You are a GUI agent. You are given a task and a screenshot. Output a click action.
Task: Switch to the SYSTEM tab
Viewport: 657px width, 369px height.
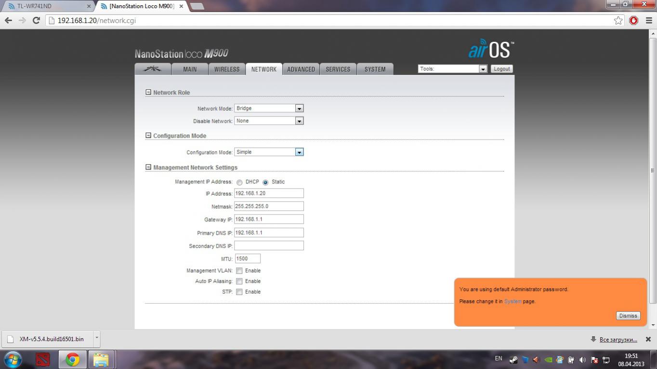click(375, 69)
